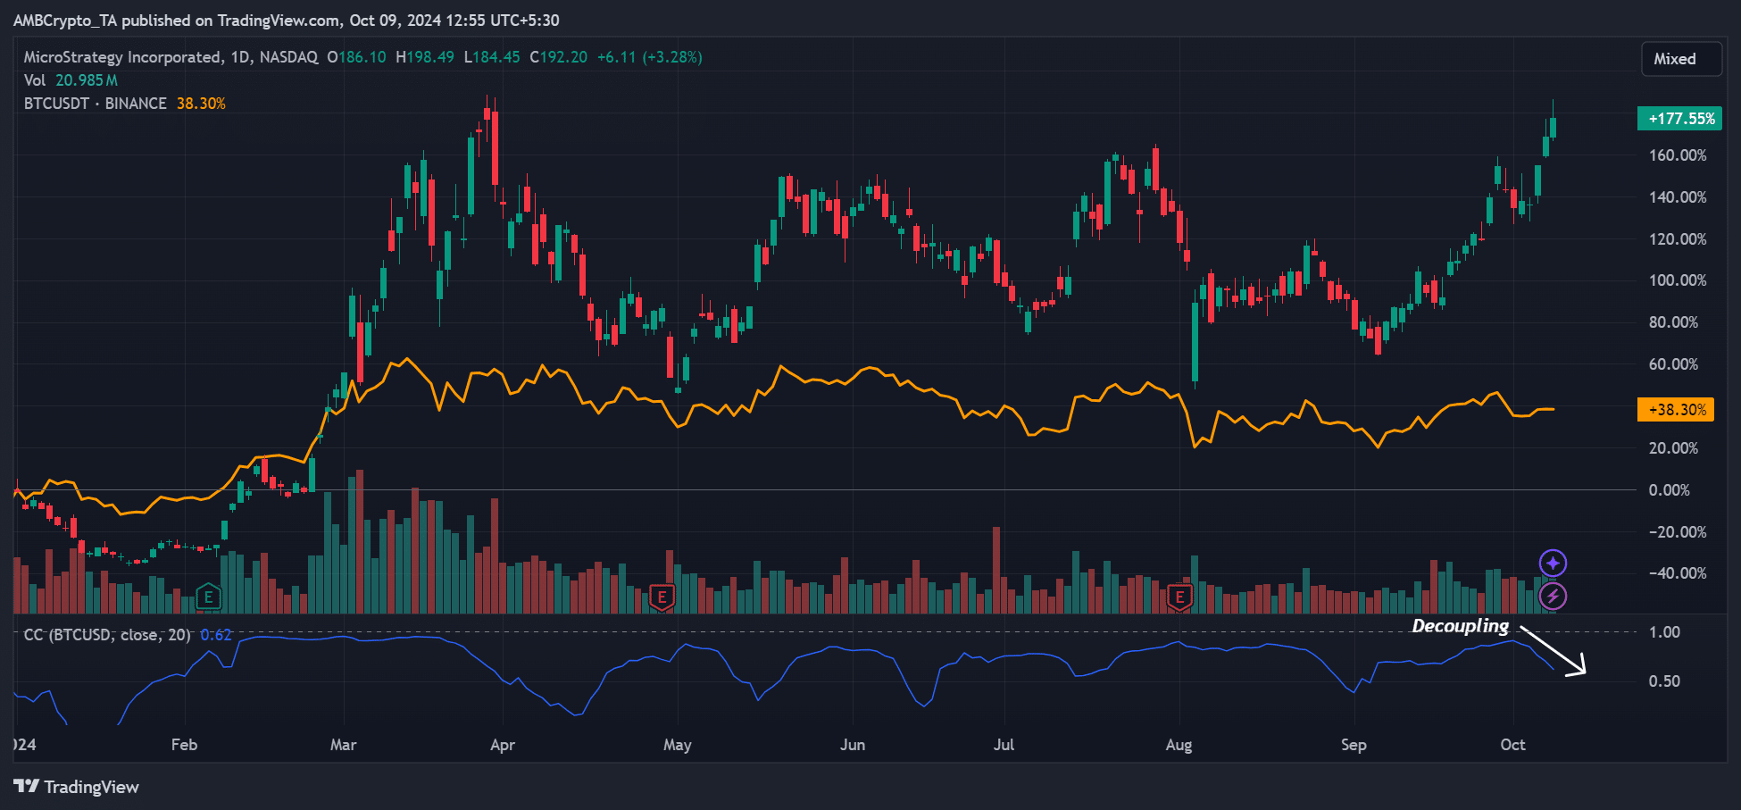Image resolution: width=1741 pixels, height=810 pixels.
Task: Click the 0.50 correlation scale label
Action: coord(1664,681)
